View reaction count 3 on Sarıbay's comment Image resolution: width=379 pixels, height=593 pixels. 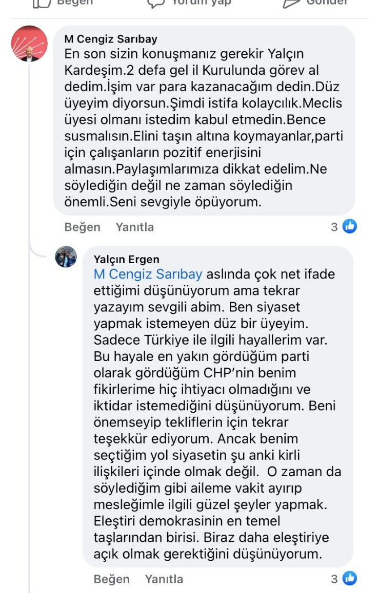click(x=334, y=226)
